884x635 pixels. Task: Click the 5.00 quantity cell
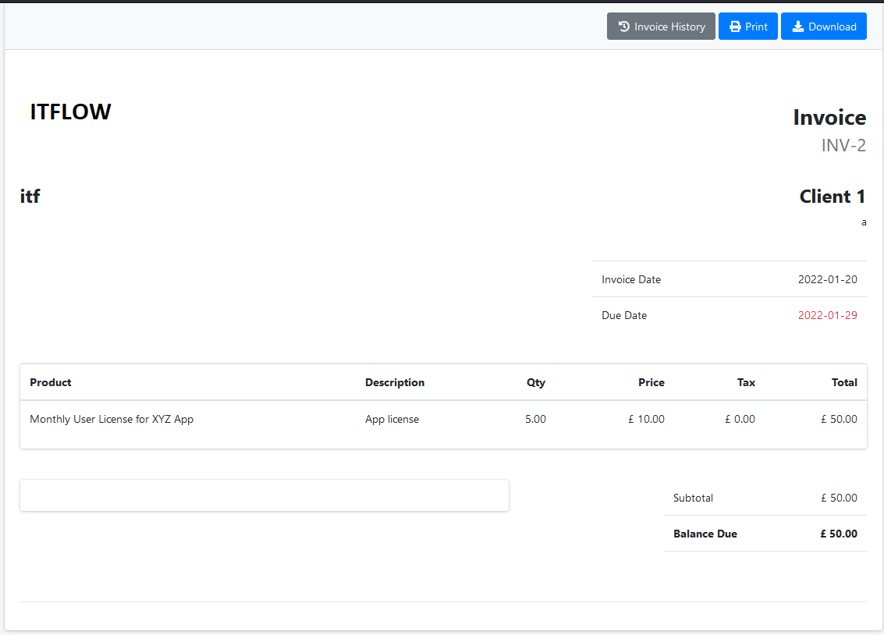tap(535, 419)
